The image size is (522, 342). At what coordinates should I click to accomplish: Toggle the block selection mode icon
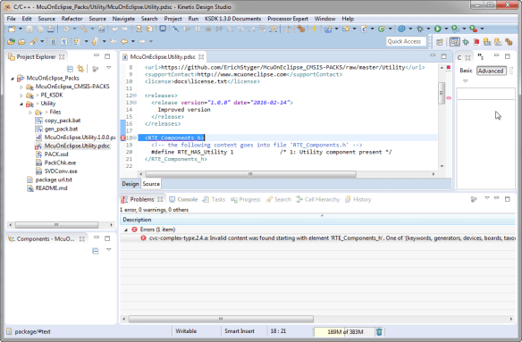[x=53, y=42]
